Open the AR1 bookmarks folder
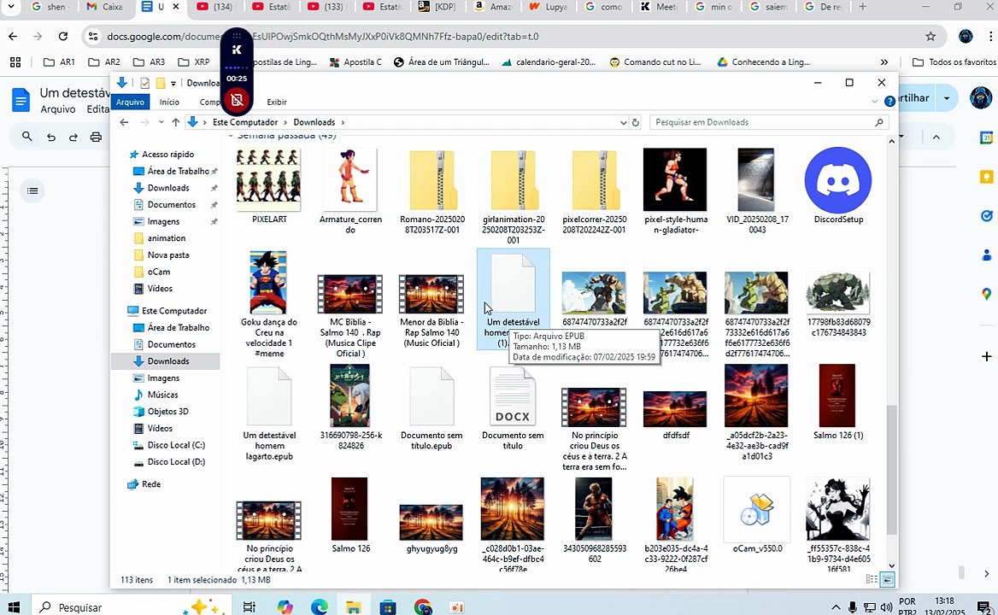Image resolution: width=998 pixels, height=615 pixels. click(x=59, y=61)
